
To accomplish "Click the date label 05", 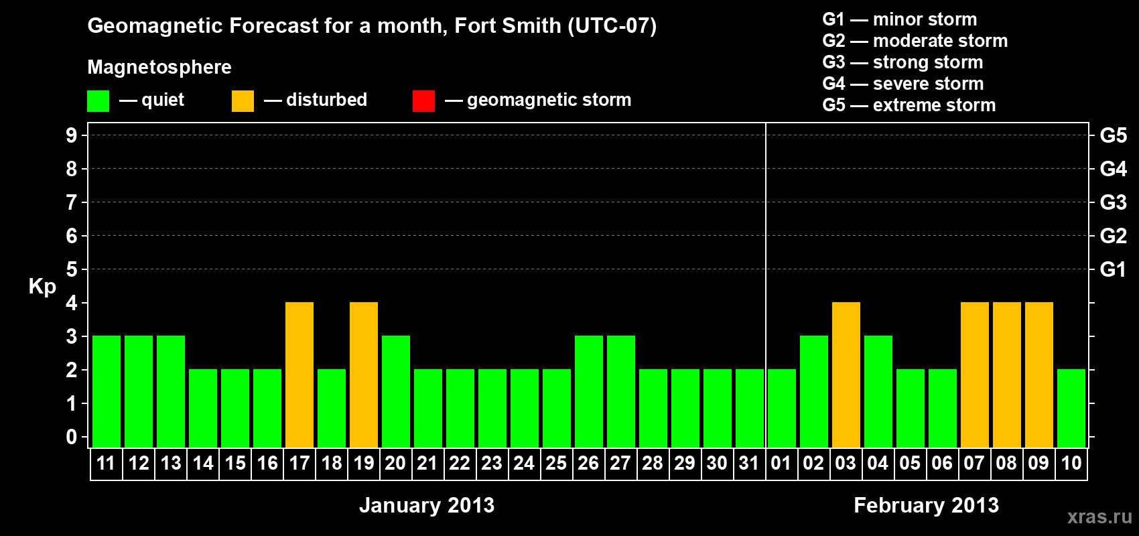I will (910, 463).
